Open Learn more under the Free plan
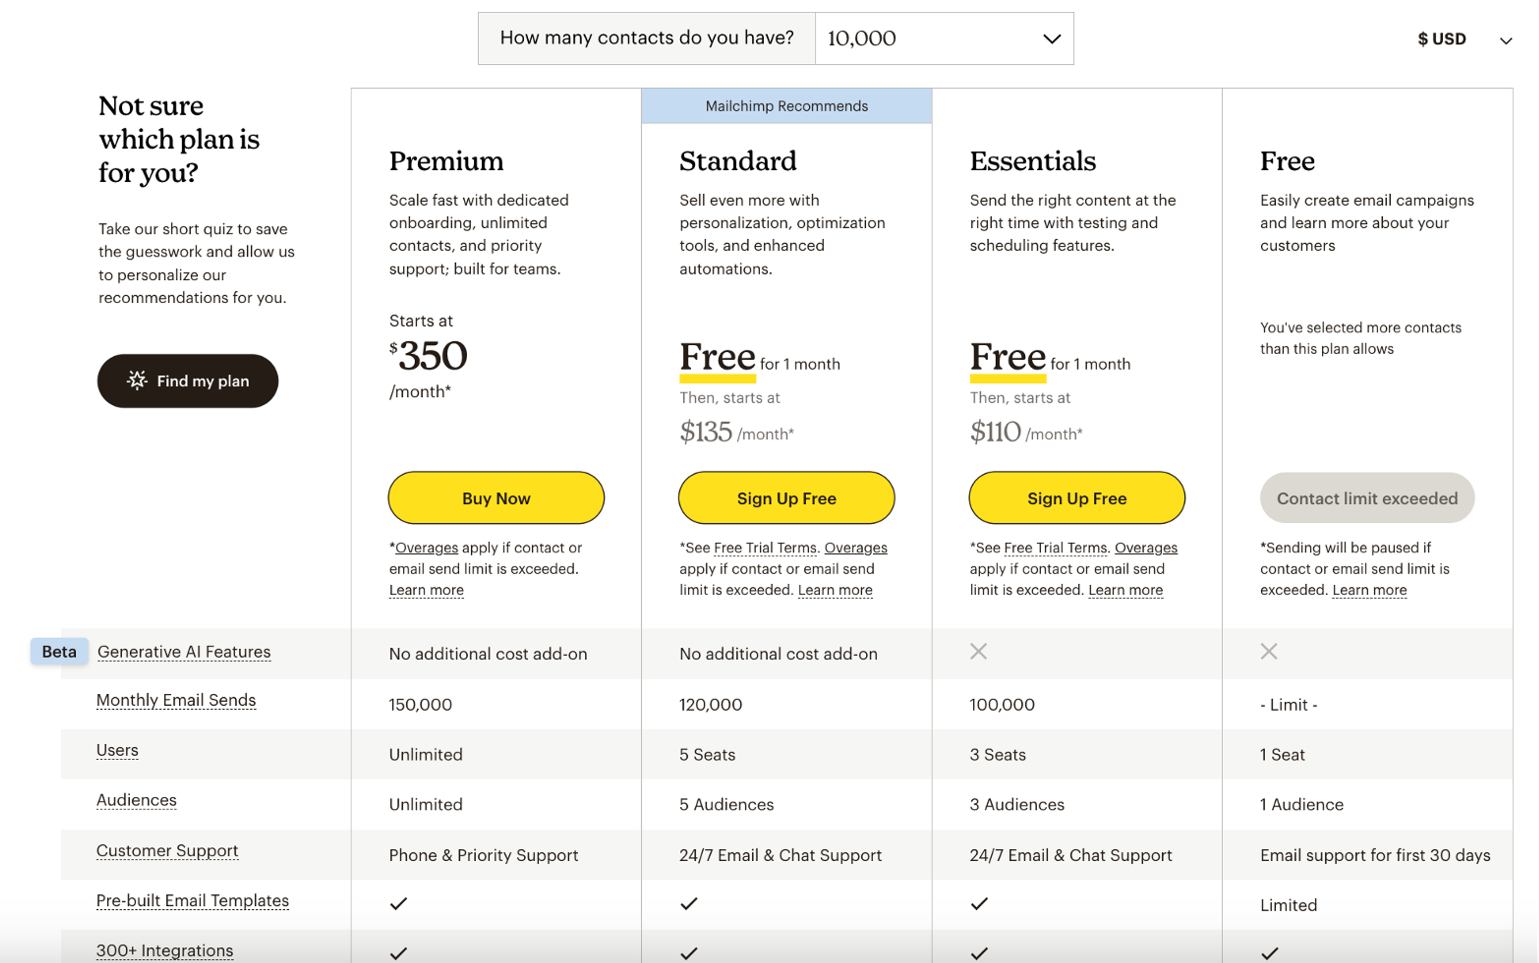 (1369, 590)
